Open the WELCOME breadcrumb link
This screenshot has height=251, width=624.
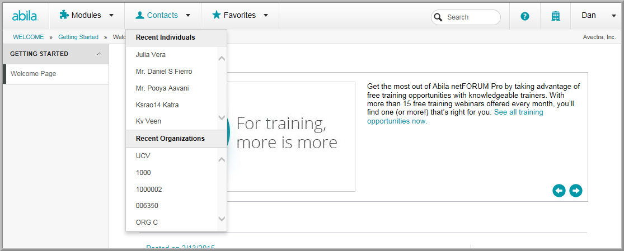[28, 37]
